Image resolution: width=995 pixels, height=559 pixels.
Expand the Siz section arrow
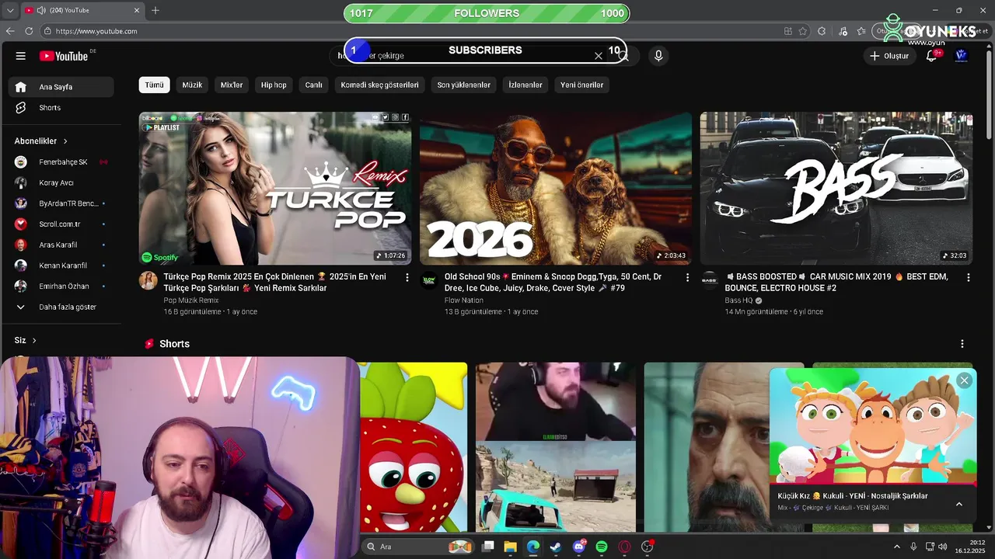(34, 340)
